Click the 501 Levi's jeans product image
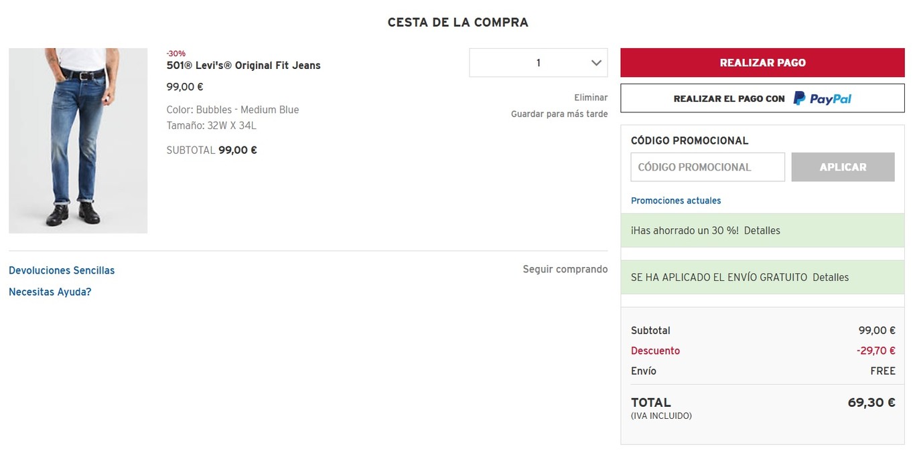The width and height of the screenshot is (915, 453). (x=78, y=141)
